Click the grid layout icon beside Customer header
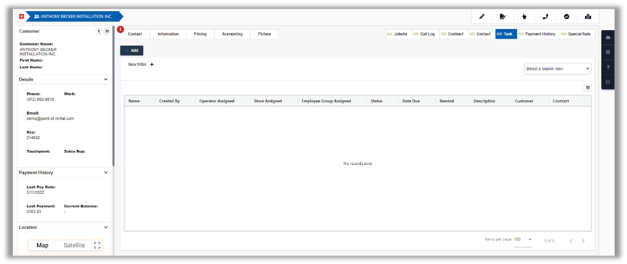This screenshot has width=627, height=264. coord(107,31)
